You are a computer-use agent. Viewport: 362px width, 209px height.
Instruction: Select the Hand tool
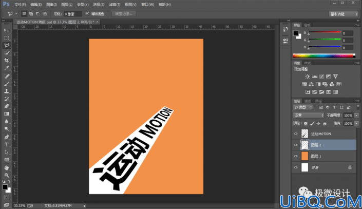coord(7,167)
